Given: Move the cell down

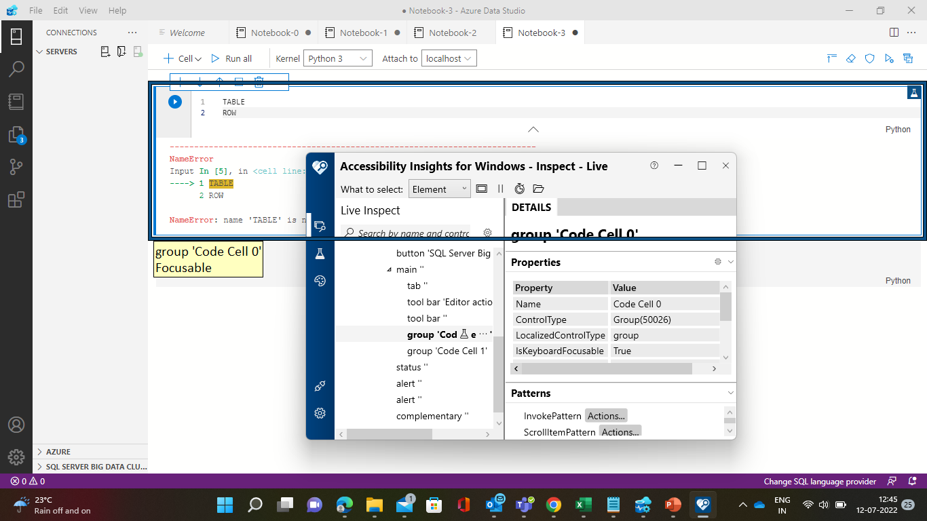Looking at the screenshot, I should pos(199,81).
